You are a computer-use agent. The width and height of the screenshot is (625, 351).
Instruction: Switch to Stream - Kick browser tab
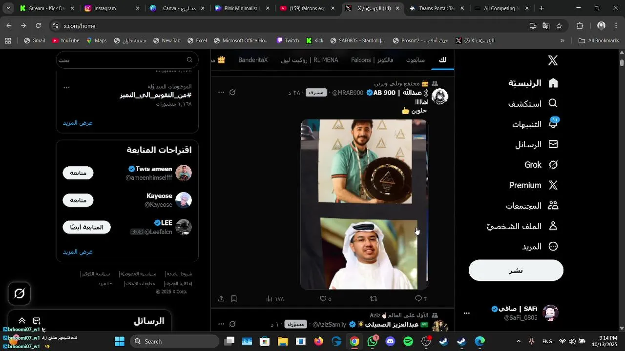(47, 8)
